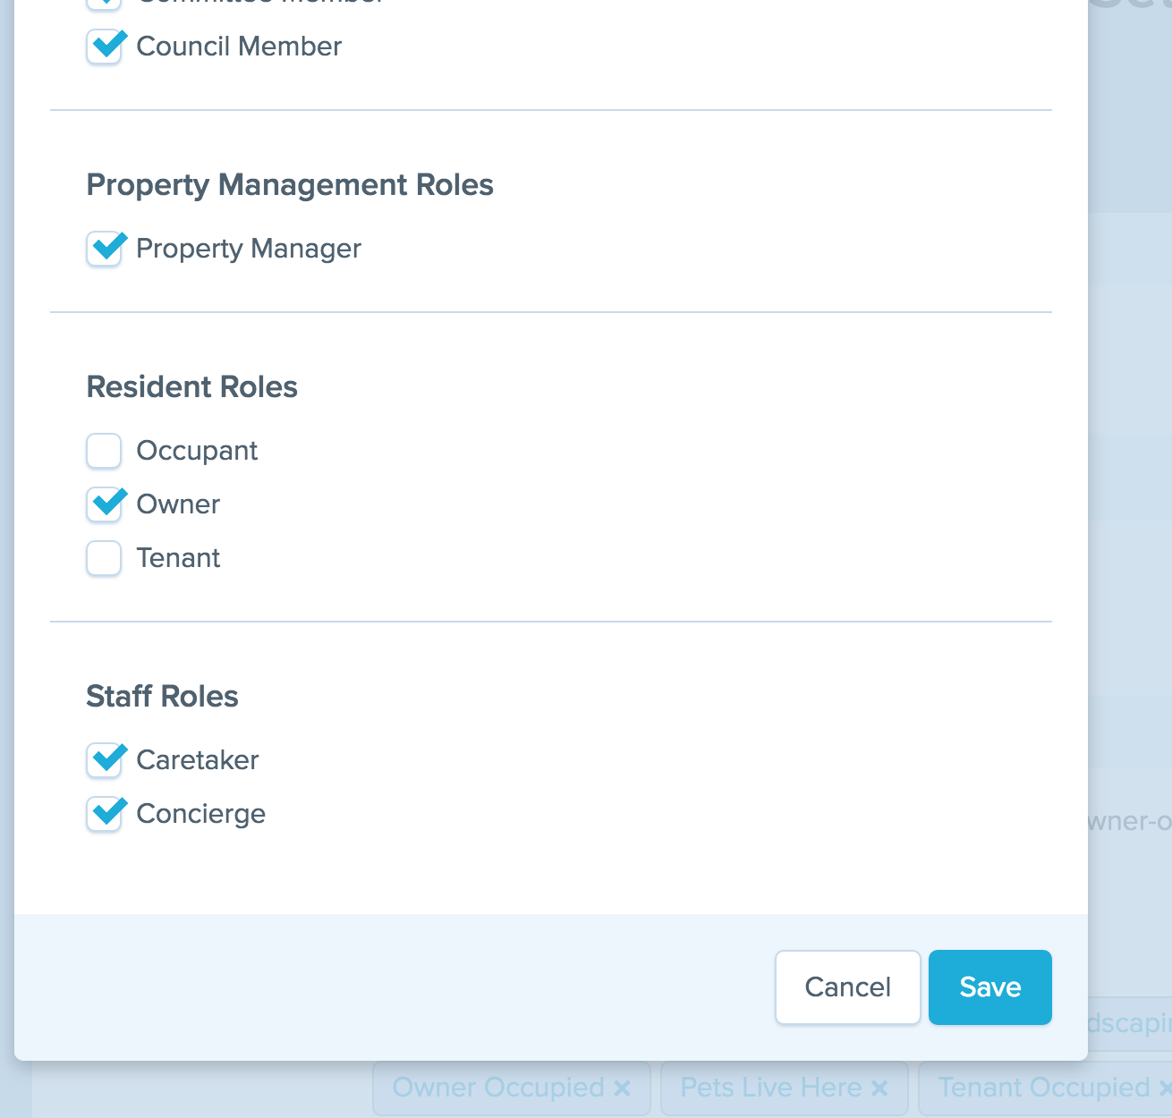Uncheck the Owner checkbox
This screenshot has height=1118, width=1172.
click(x=104, y=504)
